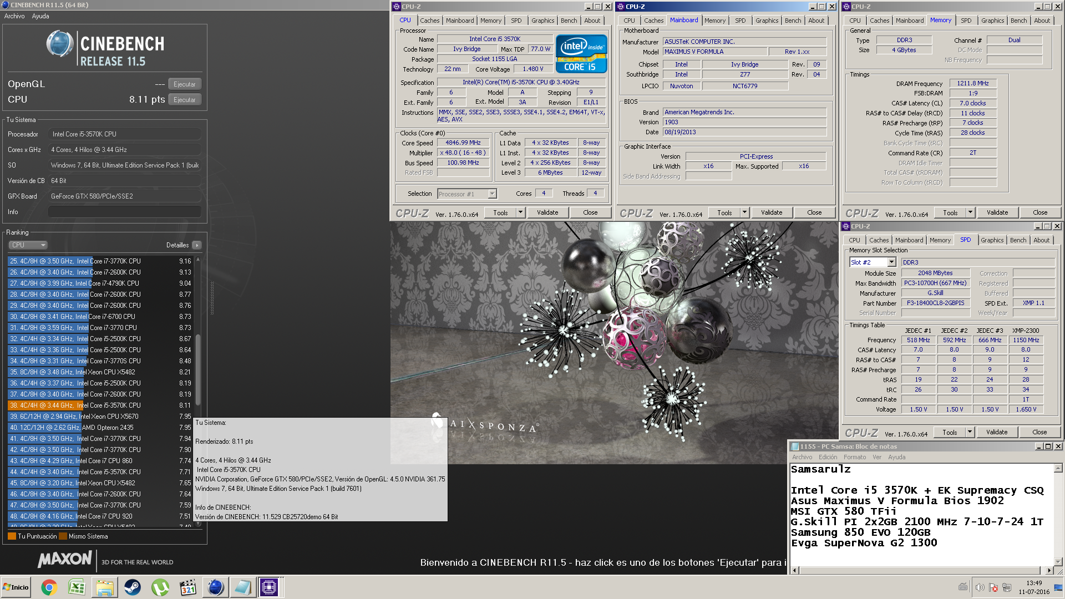Click the Samsarulz line in Notepad
The width and height of the screenshot is (1065, 599).
[820, 469]
